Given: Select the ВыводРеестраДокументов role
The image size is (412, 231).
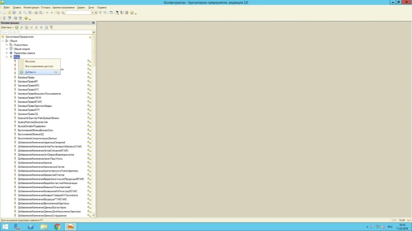Looking at the screenshot, I should coord(33,122).
